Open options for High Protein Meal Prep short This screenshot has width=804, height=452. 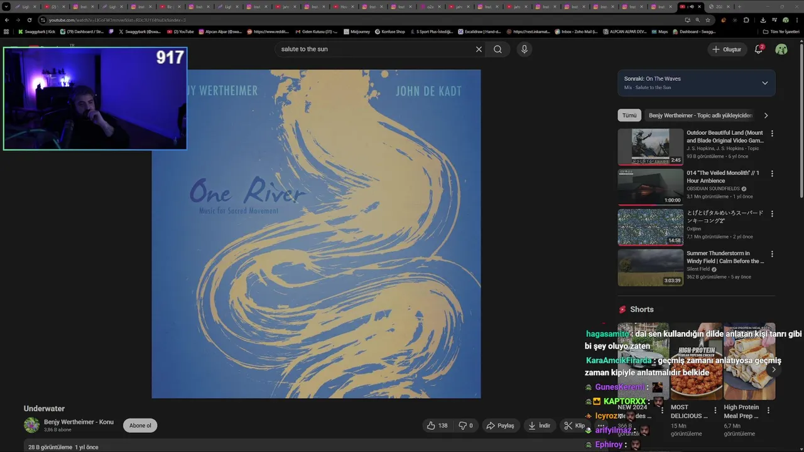(768, 411)
